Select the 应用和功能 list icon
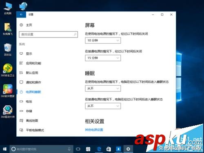 point(21,63)
